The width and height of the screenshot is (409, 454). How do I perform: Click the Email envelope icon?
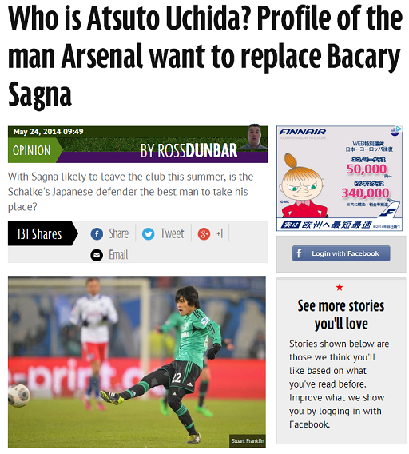tap(97, 255)
